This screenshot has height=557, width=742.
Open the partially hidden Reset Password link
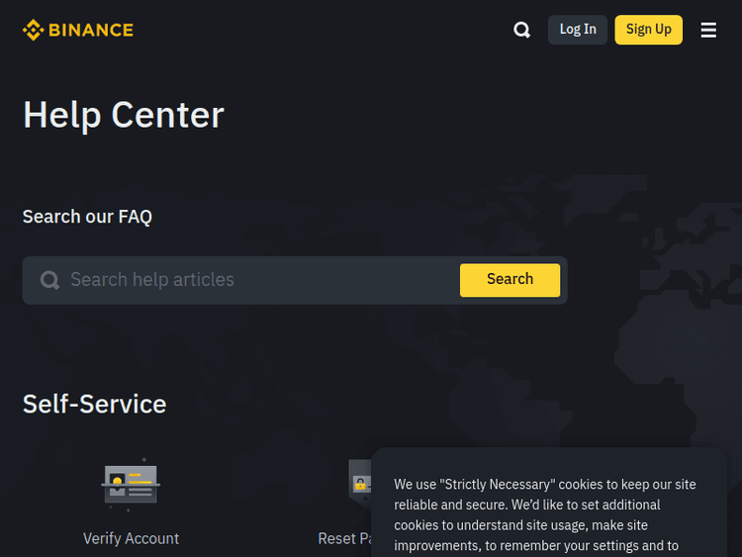[343, 538]
